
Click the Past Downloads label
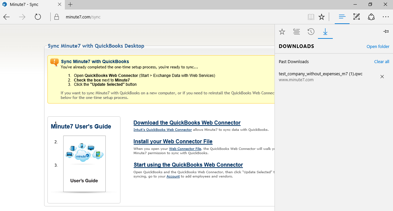(294, 61)
